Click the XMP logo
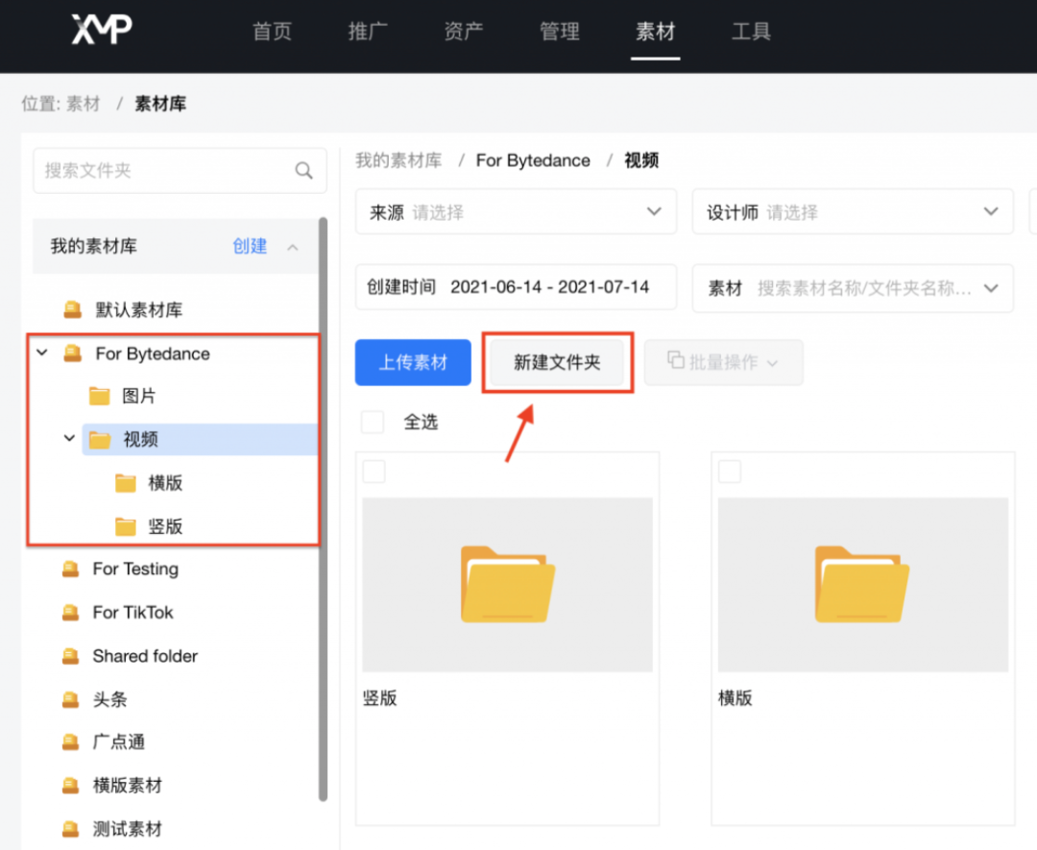 coord(102,29)
